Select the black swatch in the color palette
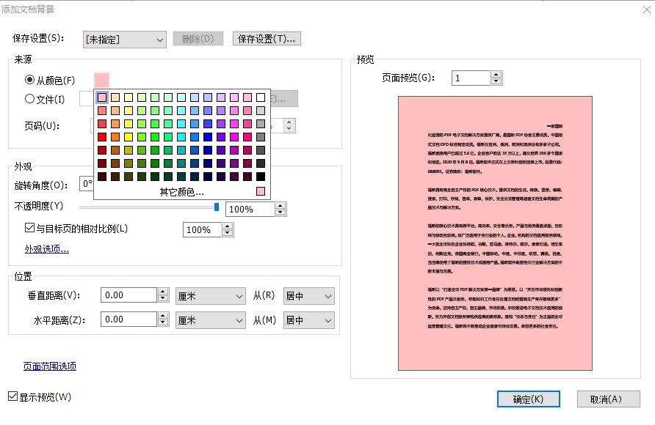The width and height of the screenshot is (655, 425). click(258, 176)
